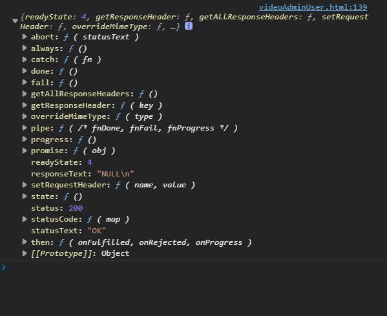The width and height of the screenshot is (387, 316).
Task: Expand the [[Prototype]] Object entry
Action: coord(25,253)
